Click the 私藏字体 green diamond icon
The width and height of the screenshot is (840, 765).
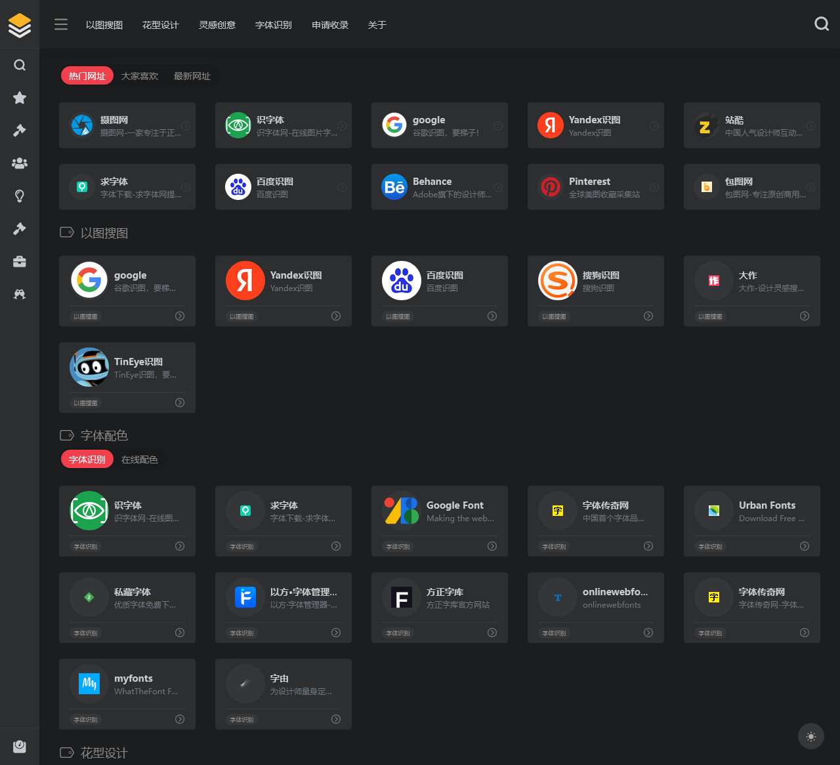pos(89,597)
